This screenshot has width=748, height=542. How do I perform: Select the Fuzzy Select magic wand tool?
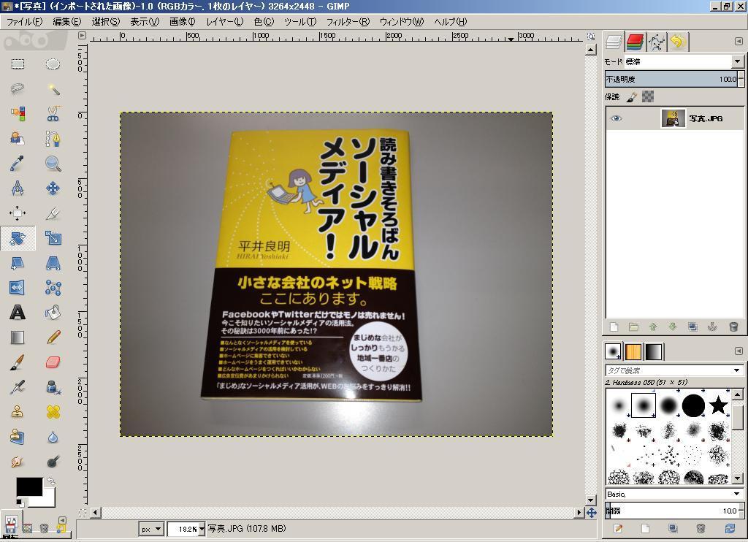click(x=53, y=89)
